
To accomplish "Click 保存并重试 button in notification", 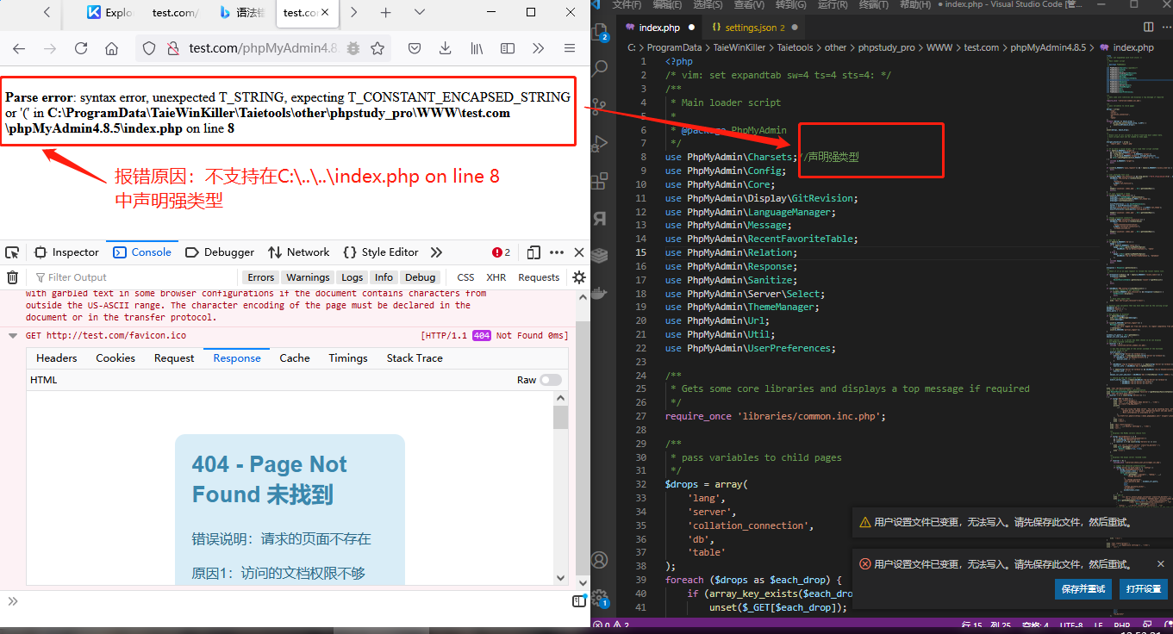I will pyautogui.click(x=1083, y=589).
